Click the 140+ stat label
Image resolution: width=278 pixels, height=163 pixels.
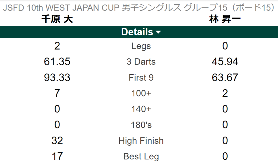pyautogui.click(x=141, y=109)
